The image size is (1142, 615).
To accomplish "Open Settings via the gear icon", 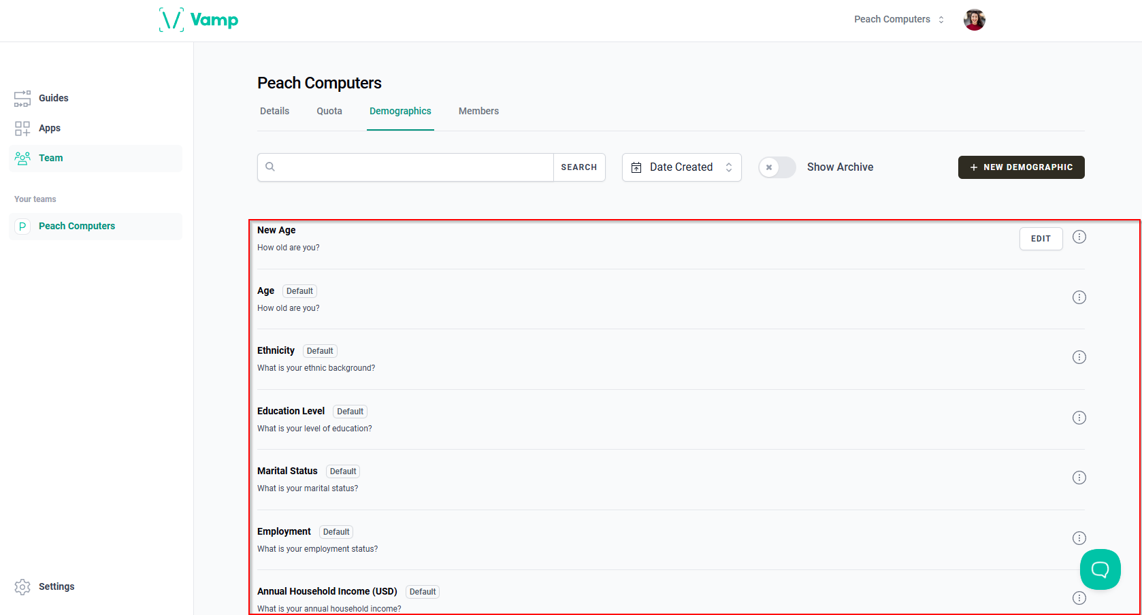I will click(x=22, y=586).
